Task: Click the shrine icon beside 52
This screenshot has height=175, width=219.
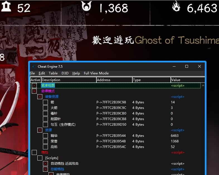Action: 6,6
